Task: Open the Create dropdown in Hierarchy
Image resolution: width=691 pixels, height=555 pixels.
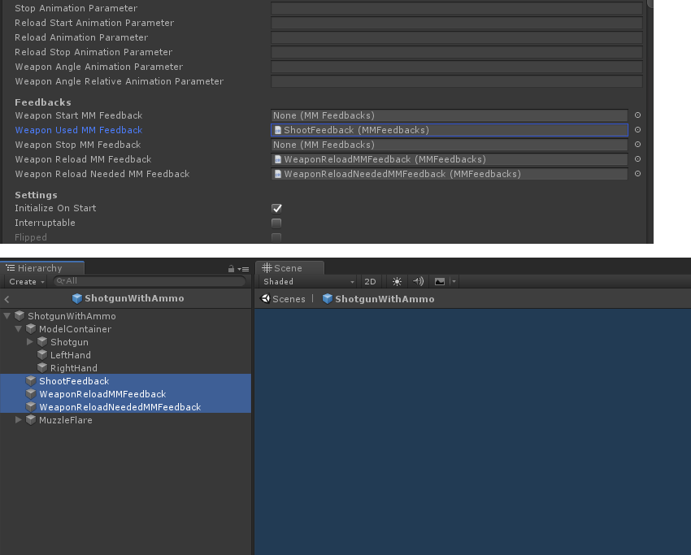Action: coord(27,281)
